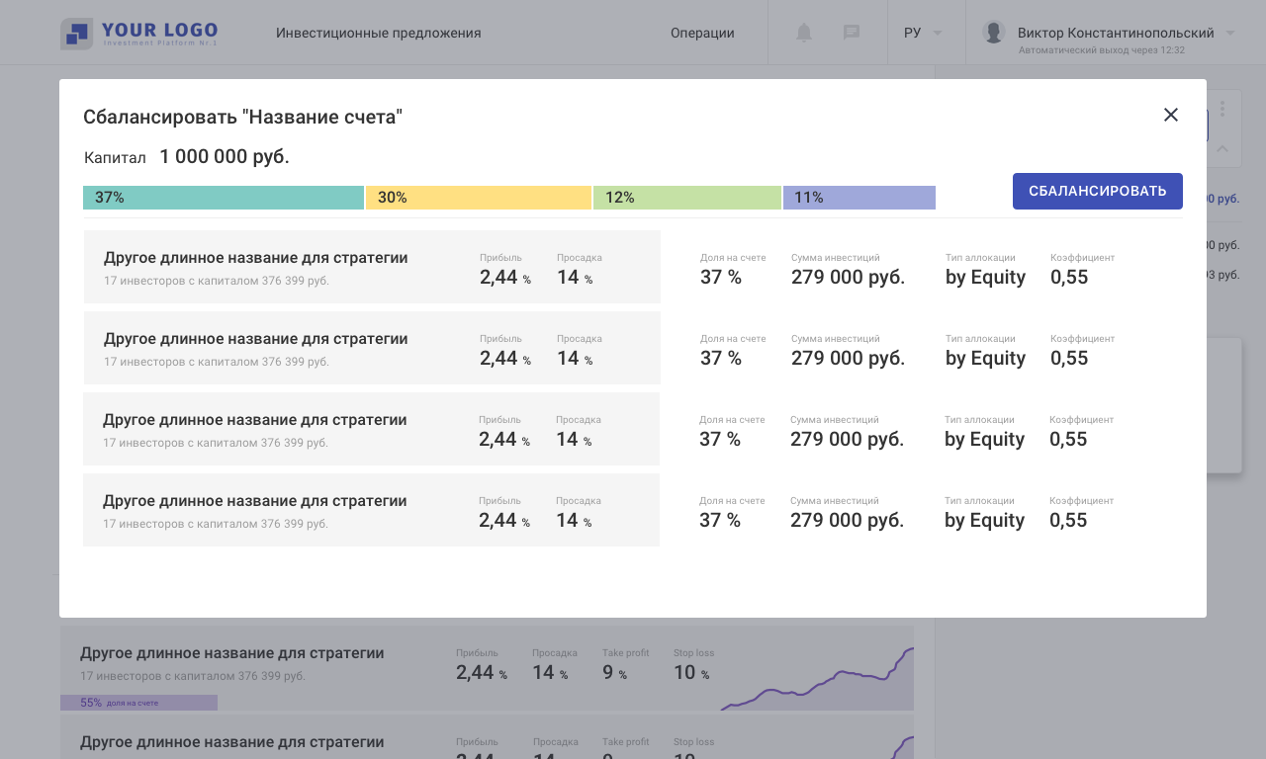The width and height of the screenshot is (1266, 759).
Task: Expand the Виктор Константинопольский user menu arrow
Action: (x=1230, y=33)
